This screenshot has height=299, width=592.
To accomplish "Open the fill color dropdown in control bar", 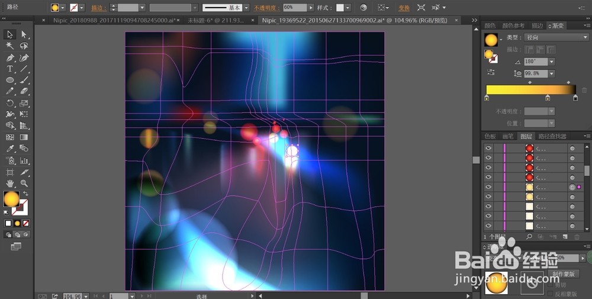I will [63, 8].
